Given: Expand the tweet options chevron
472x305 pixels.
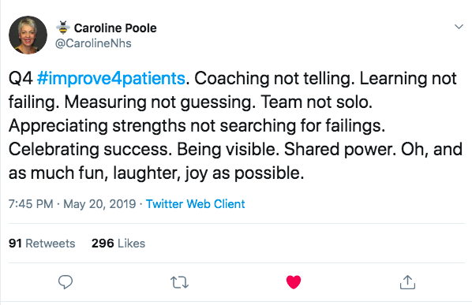Looking at the screenshot, I should pos(459,27).
